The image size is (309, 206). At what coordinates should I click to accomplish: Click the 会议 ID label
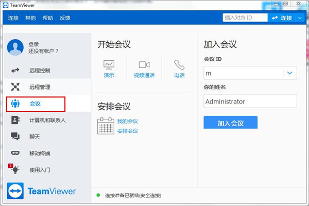(x=213, y=59)
